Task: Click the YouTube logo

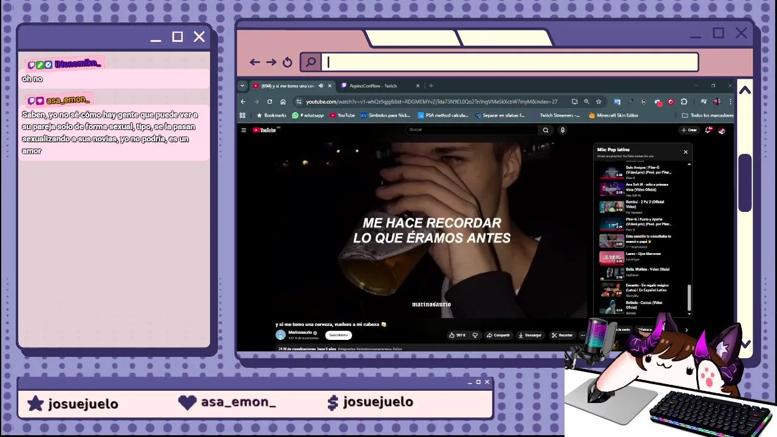Action: pyautogui.click(x=264, y=130)
